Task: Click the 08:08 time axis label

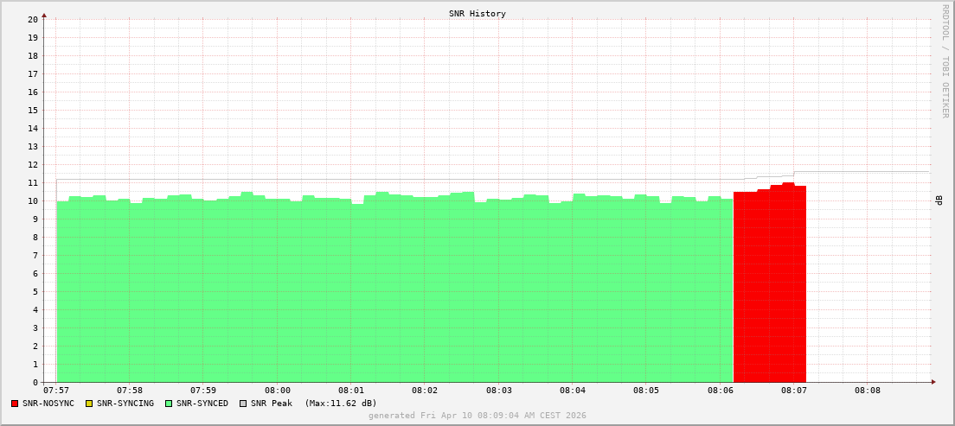Action: tap(868, 391)
